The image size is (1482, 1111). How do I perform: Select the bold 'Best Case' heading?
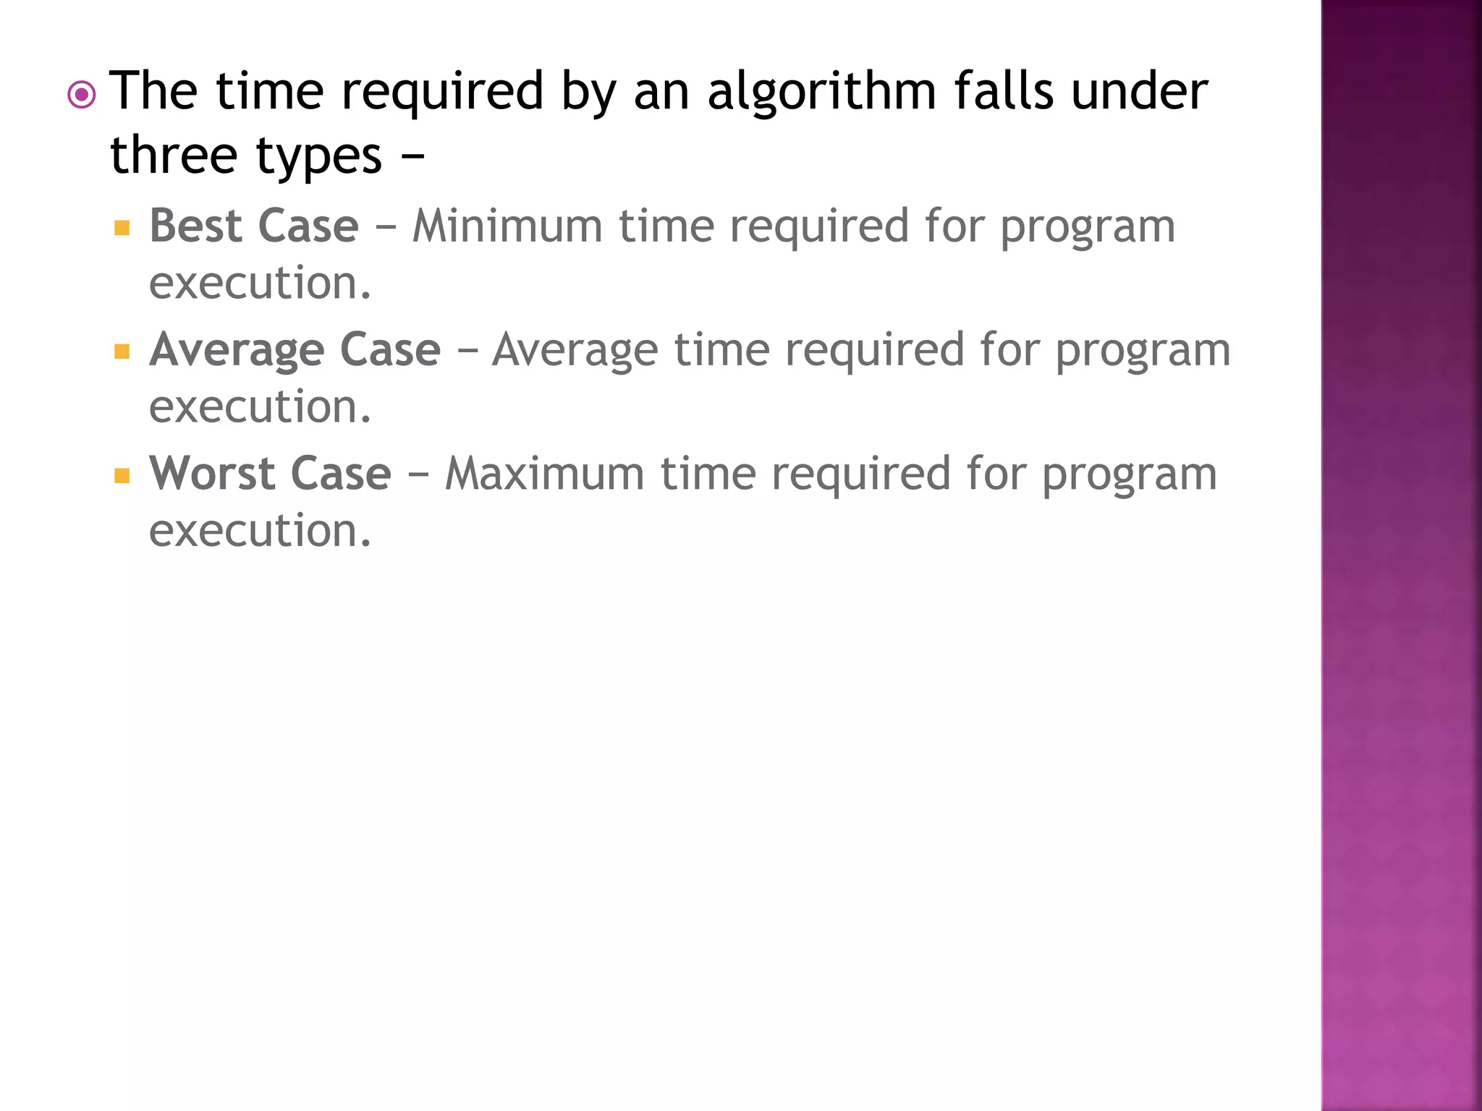coord(254,226)
